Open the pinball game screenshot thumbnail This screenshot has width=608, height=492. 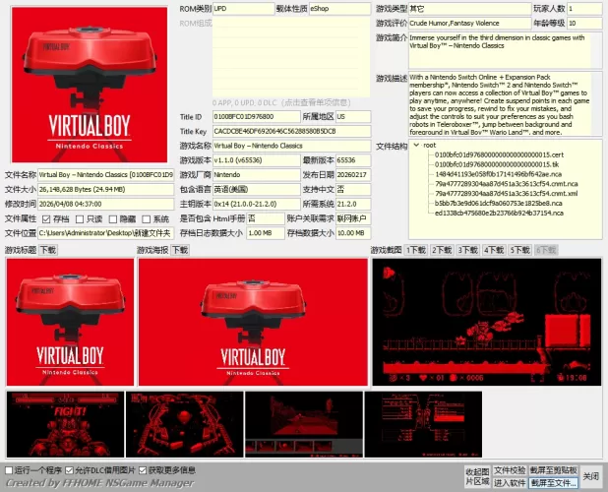click(185, 424)
